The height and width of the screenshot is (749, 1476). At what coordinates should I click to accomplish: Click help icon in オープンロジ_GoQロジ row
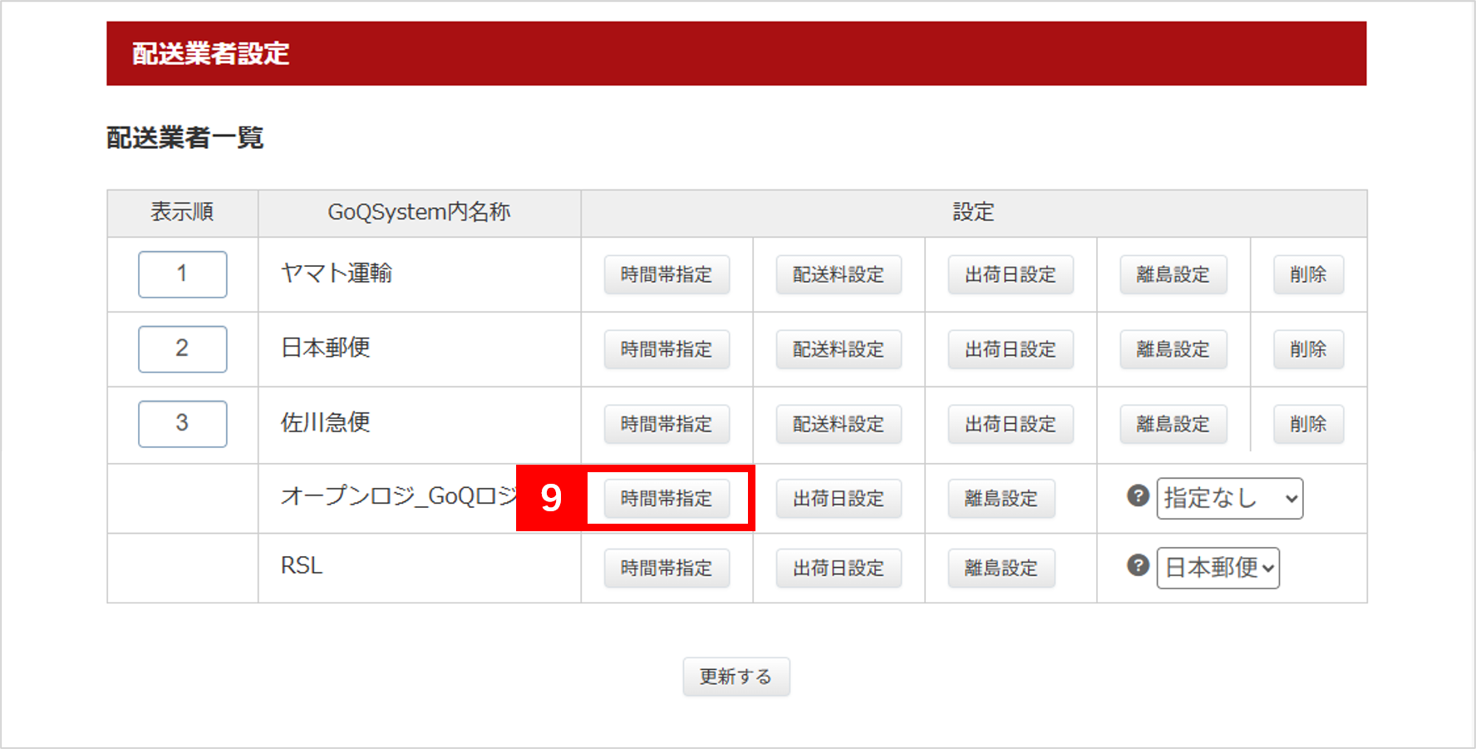click(x=1138, y=495)
